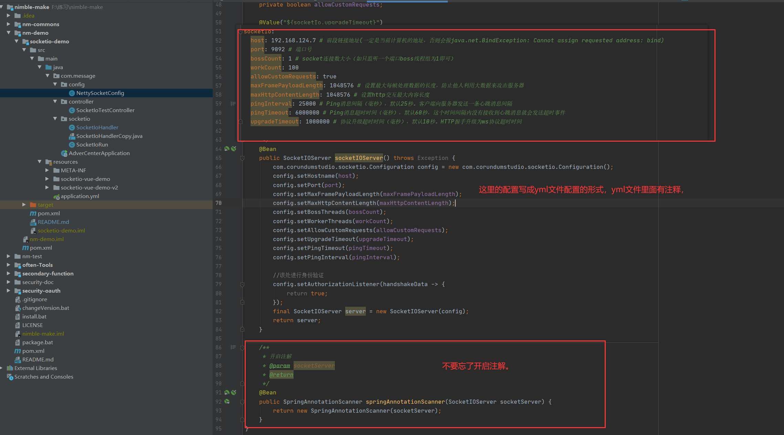Screen dimensions: 784x435
Task: Toggle fold of setAuthorizationListener lambda at line 79
Action: 242,284
